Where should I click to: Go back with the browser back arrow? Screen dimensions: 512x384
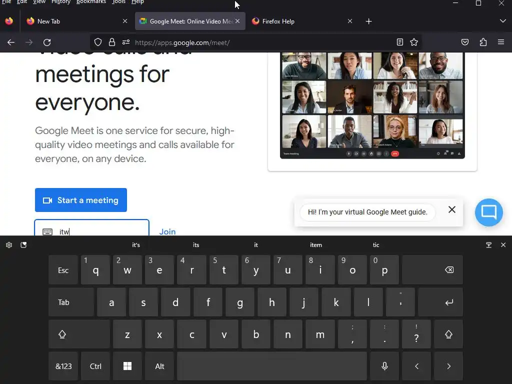(11, 42)
